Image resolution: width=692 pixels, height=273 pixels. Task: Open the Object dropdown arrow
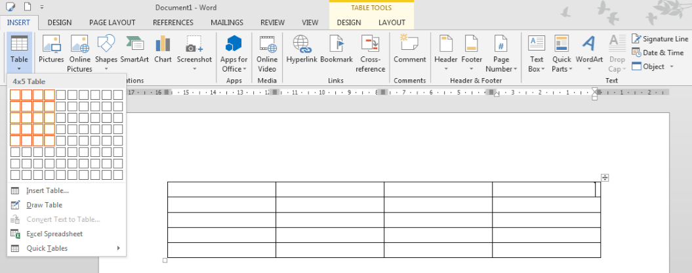[672, 66]
